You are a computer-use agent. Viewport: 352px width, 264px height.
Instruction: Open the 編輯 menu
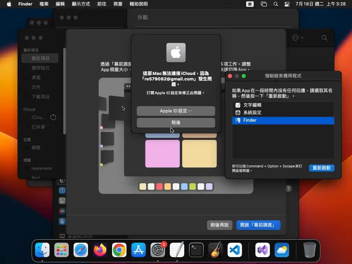(x=60, y=4)
